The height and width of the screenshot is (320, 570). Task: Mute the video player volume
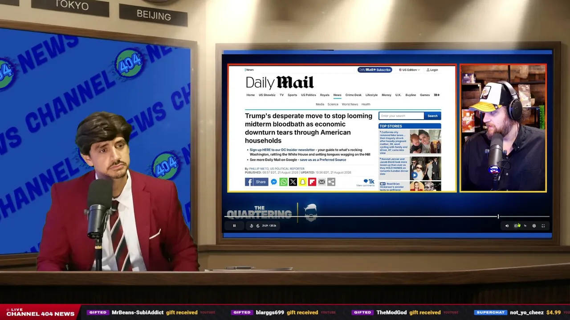[x=507, y=226]
